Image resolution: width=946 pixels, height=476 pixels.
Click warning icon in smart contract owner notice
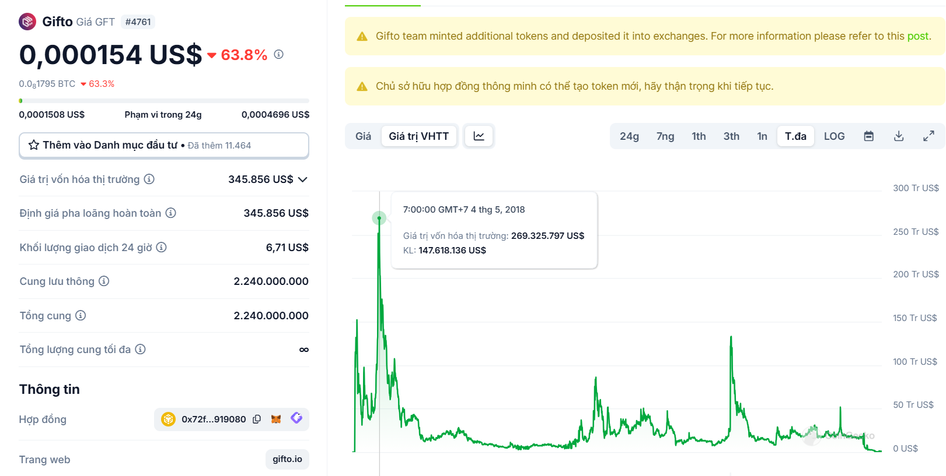click(362, 86)
